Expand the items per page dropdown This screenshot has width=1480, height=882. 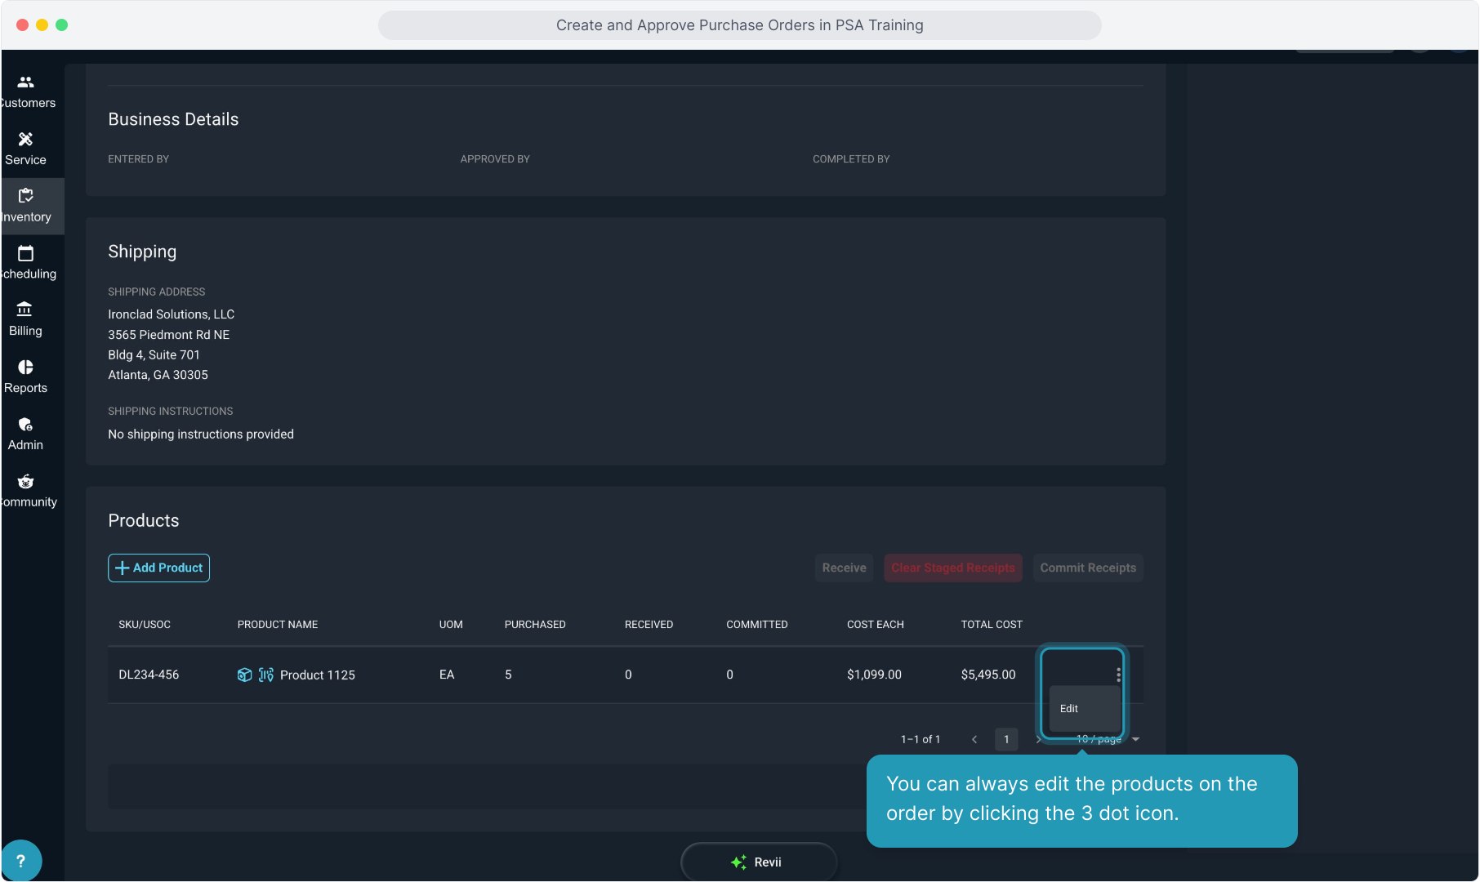point(1135,740)
